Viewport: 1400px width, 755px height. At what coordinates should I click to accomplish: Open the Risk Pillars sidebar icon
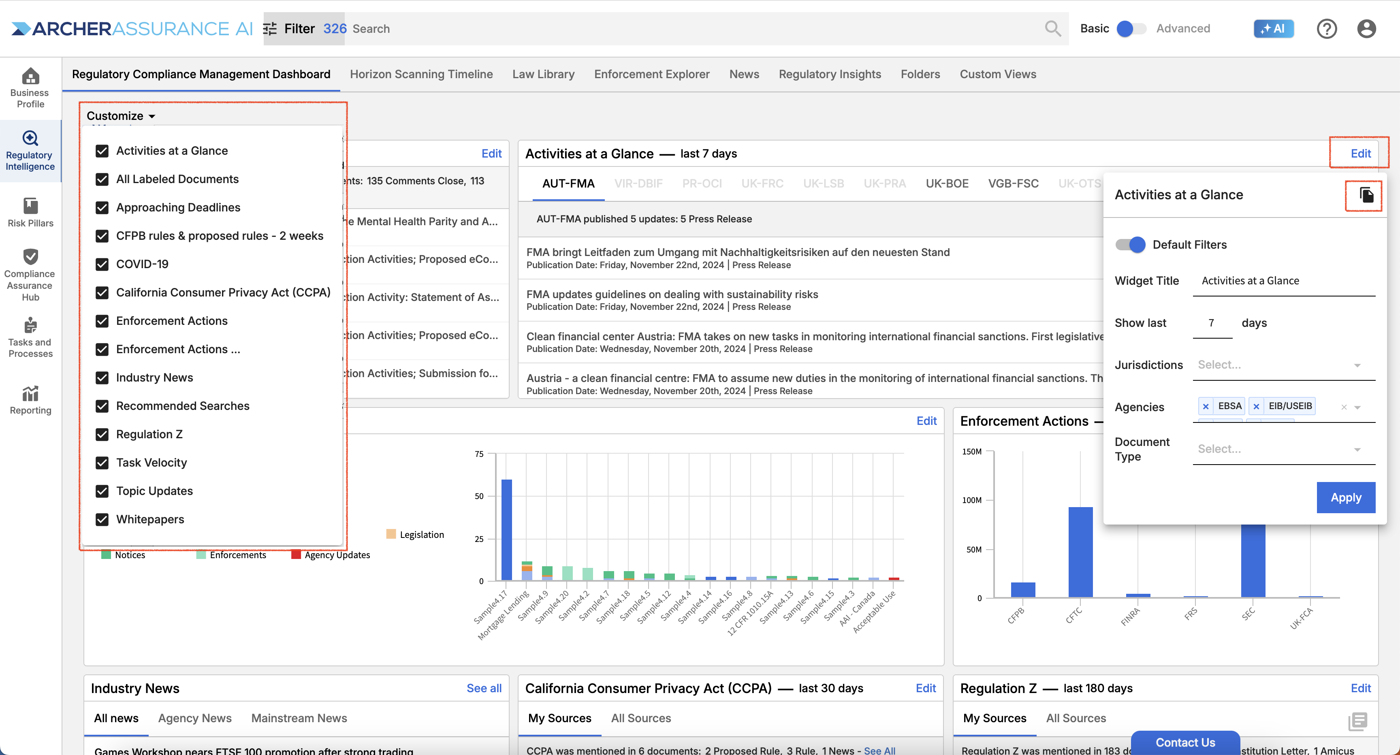click(30, 206)
